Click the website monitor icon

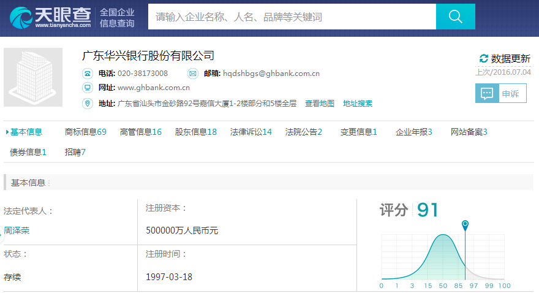tap(88, 88)
